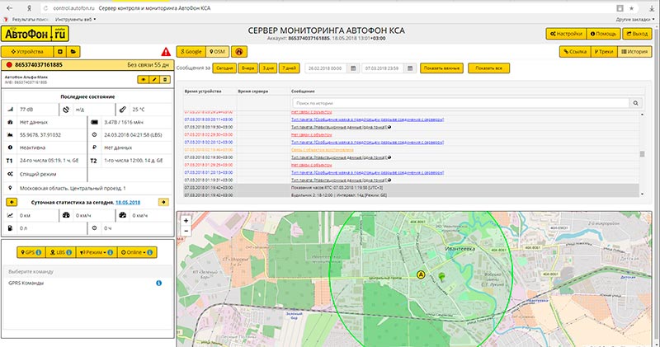The width and height of the screenshot is (660, 347).
Task: Show messages for Сегодня
Action: (224, 68)
